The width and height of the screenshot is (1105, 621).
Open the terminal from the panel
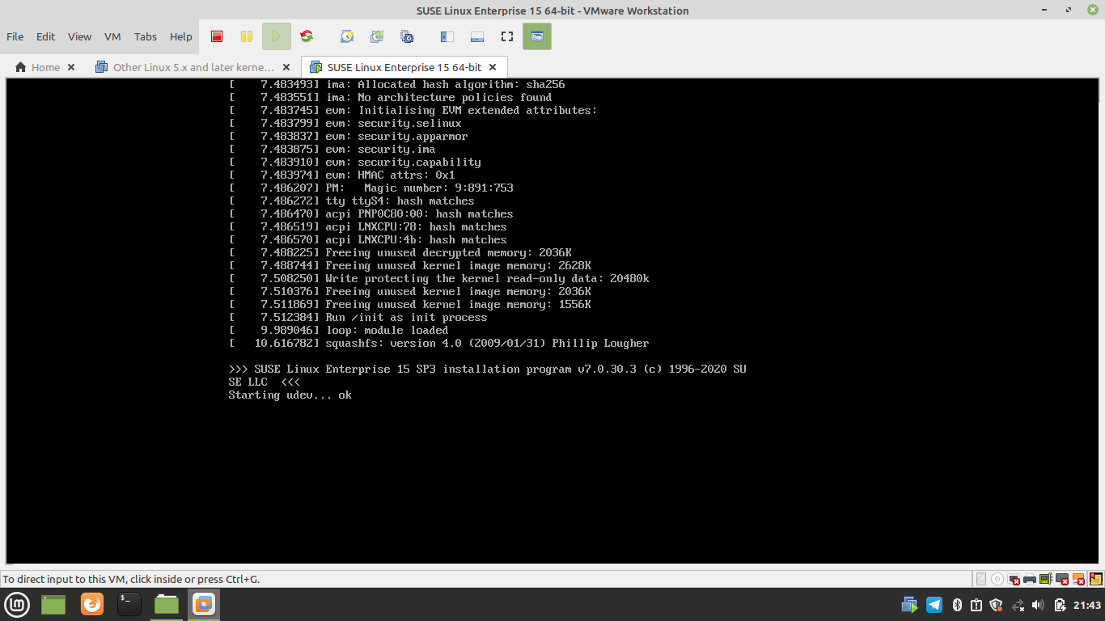point(129,604)
